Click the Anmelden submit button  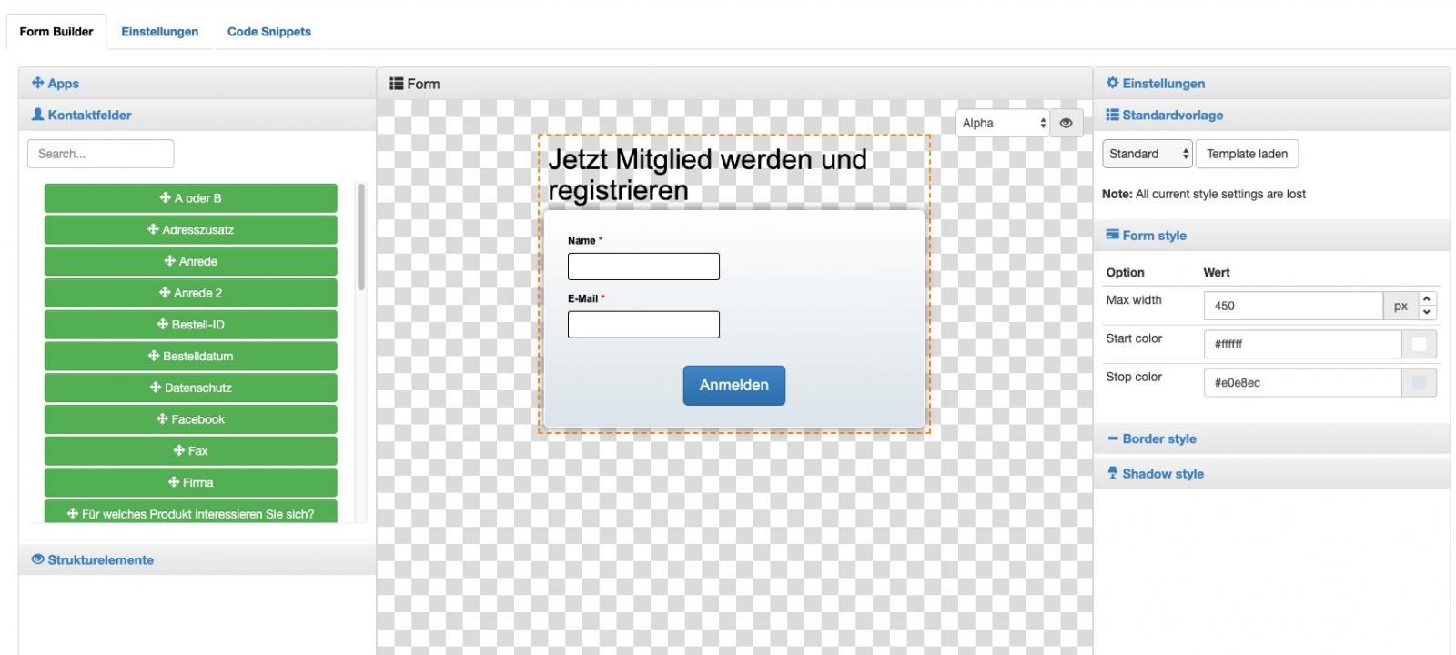point(734,385)
